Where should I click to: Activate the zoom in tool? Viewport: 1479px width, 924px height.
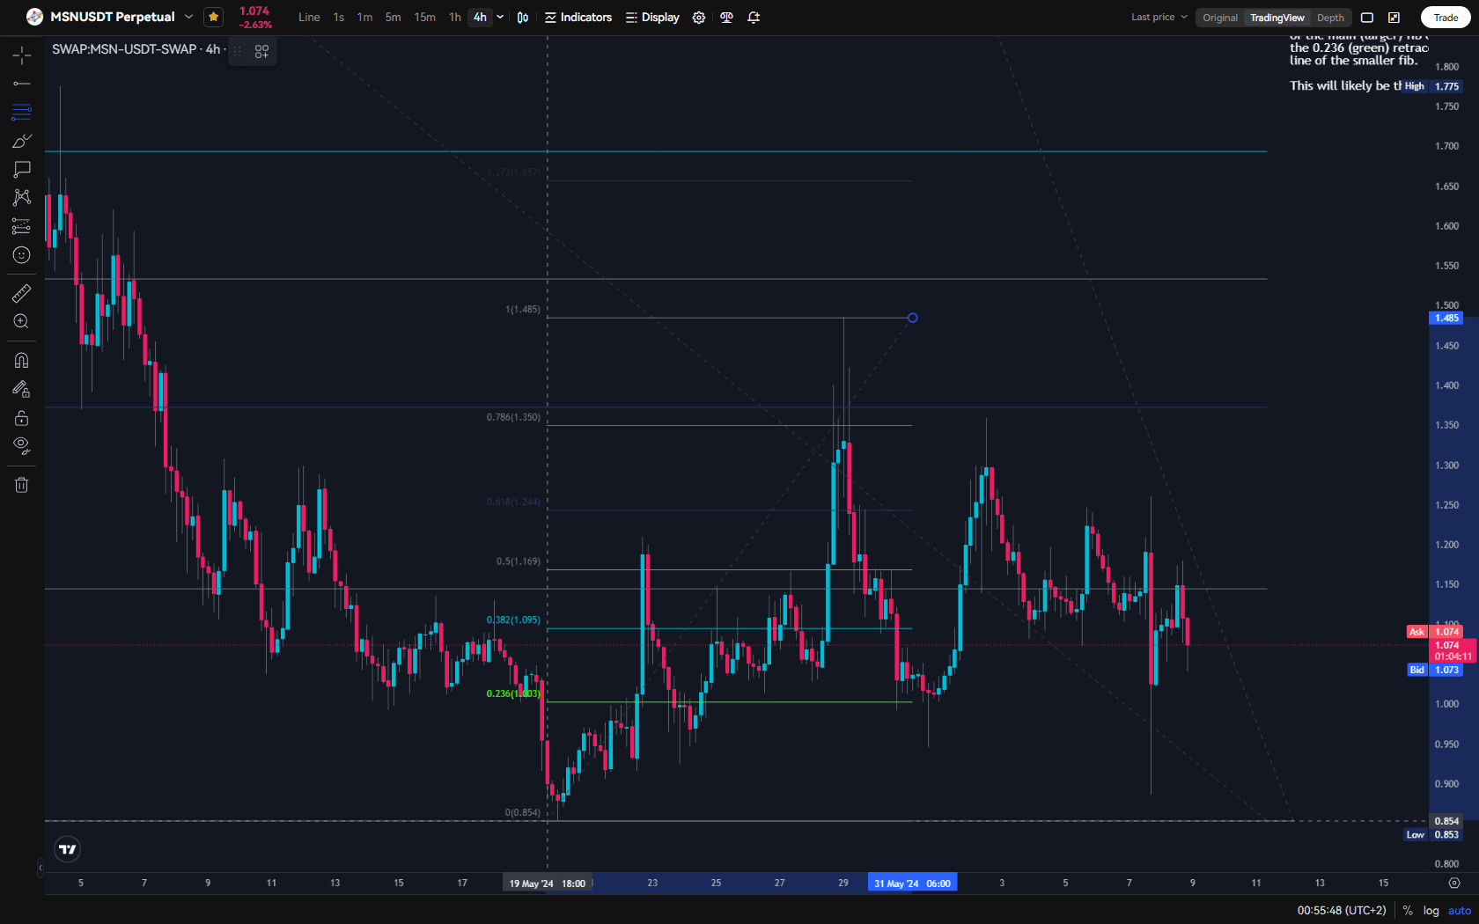point(22,322)
